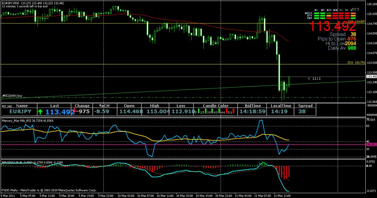Viewport: 377px width, 198px height.
Task: Click the M15 STR orange signal bar
Action: 329,15
